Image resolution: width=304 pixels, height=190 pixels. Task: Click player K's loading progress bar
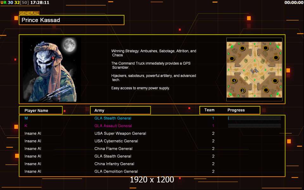(254, 126)
